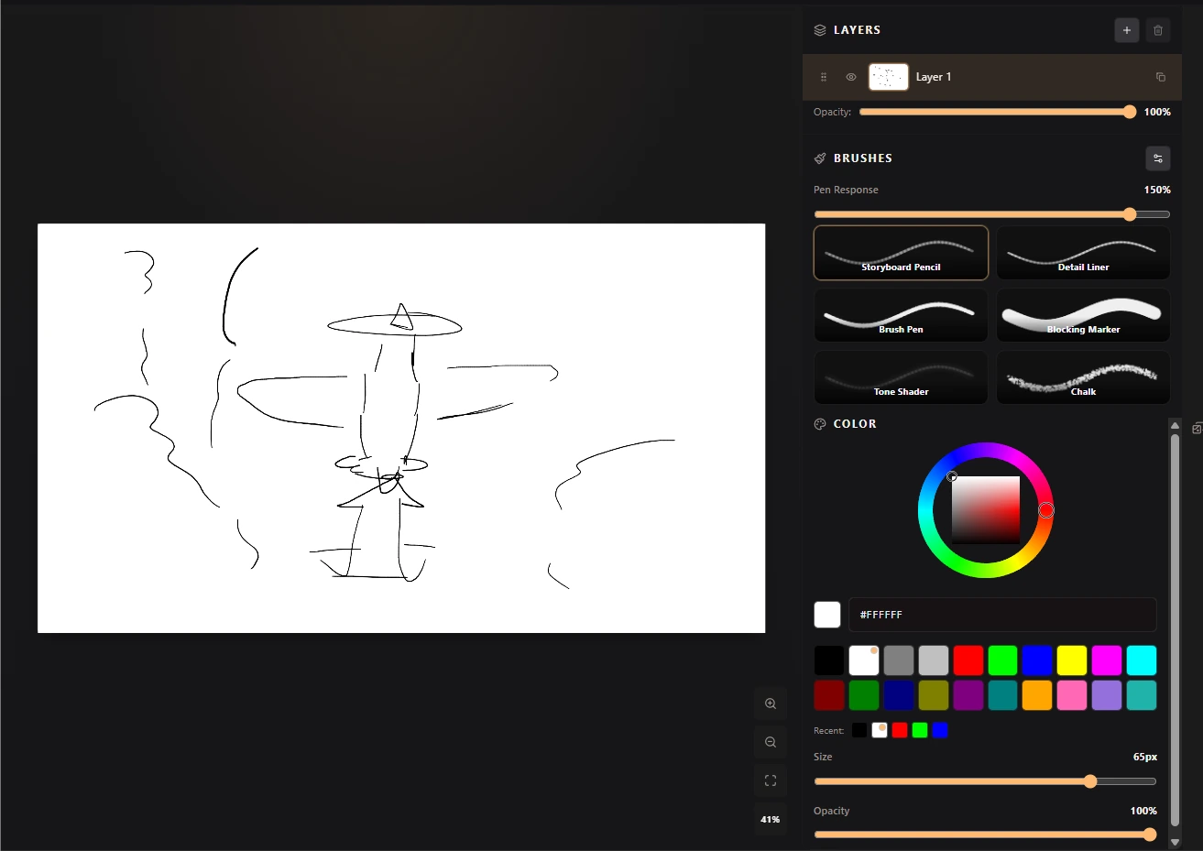
Task: Pick the bright red color swatch
Action: [x=968, y=660]
